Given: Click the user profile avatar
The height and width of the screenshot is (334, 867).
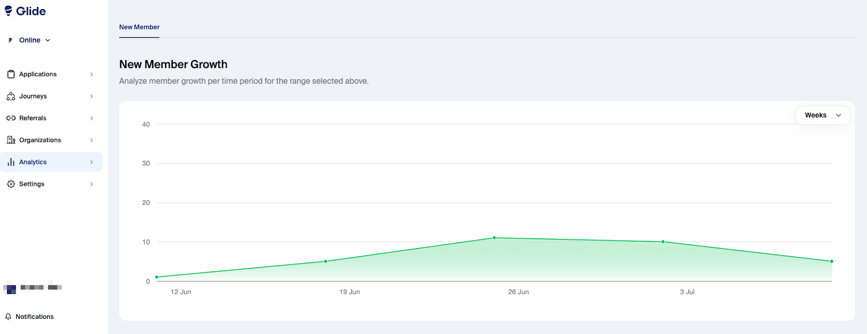Looking at the screenshot, I should tap(10, 288).
